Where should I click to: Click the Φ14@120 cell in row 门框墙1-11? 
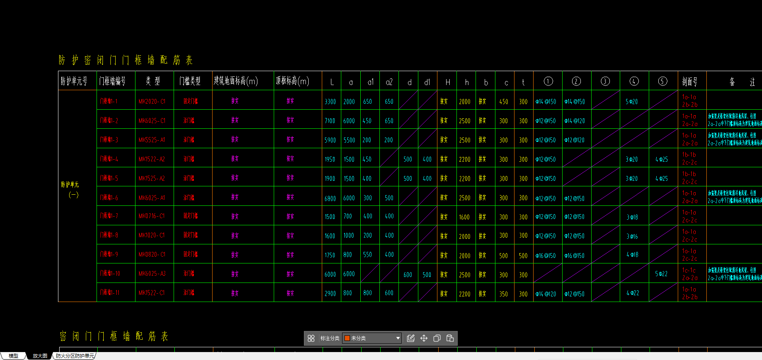pos(545,294)
